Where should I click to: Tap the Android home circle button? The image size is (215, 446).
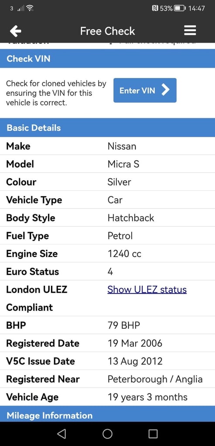(107, 433)
